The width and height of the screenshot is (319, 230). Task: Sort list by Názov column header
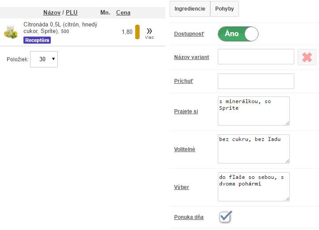coord(52,13)
